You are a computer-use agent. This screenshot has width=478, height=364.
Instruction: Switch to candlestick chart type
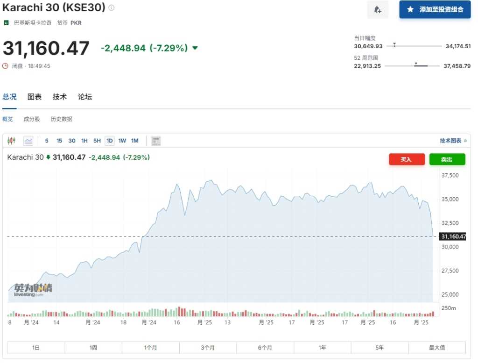point(11,141)
